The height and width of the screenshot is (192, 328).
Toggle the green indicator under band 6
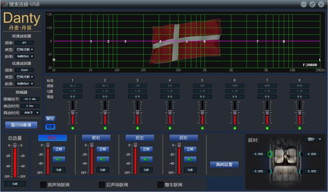[235, 128]
